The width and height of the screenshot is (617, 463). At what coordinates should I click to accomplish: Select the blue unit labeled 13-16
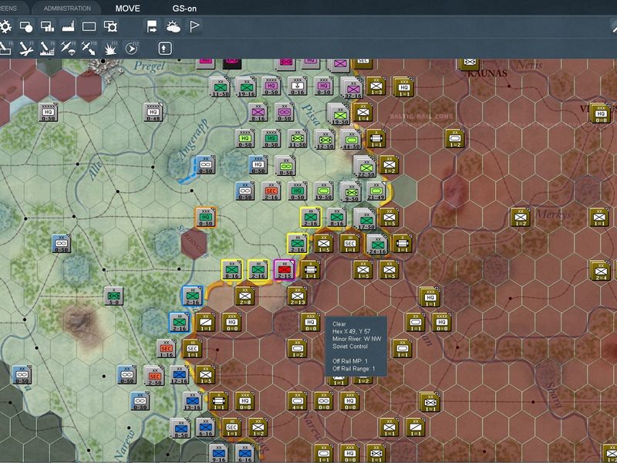[192, 401]
